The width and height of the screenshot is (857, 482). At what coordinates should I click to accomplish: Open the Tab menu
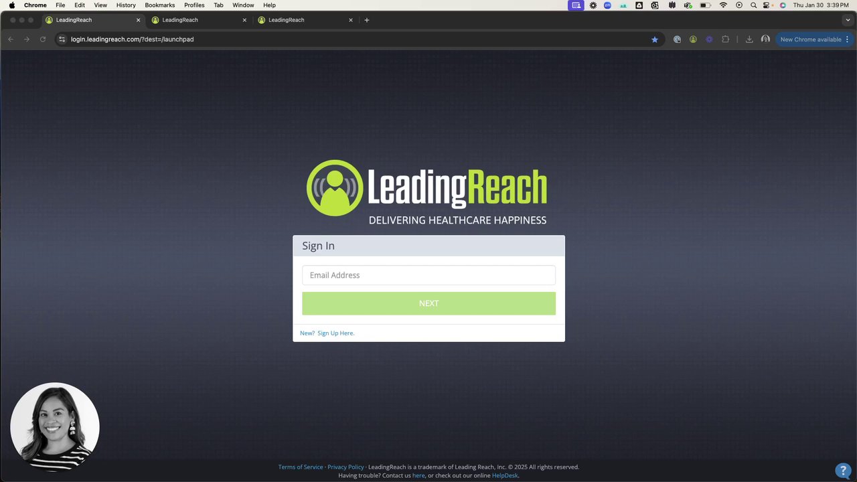tap(218, 5)
